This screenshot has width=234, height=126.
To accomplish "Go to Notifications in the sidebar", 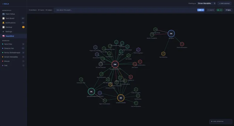I will [x=13, y=23].
